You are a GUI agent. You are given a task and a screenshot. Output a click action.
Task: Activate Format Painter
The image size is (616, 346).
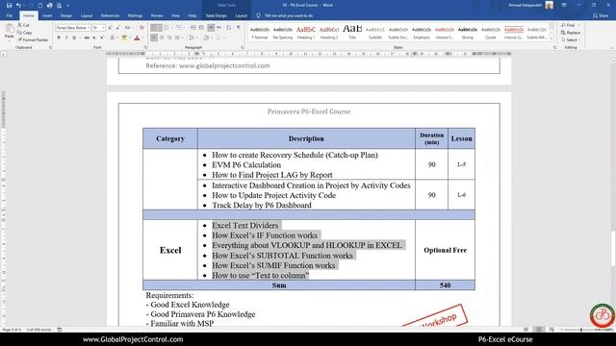click(33, 40)
